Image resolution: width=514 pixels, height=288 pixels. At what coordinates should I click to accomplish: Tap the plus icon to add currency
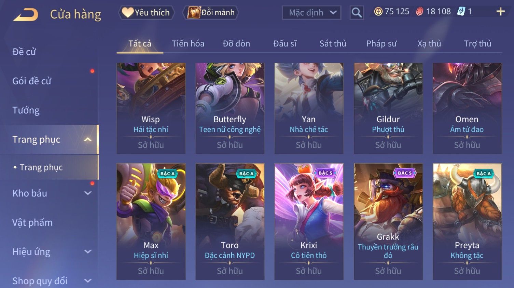(500, 12)
